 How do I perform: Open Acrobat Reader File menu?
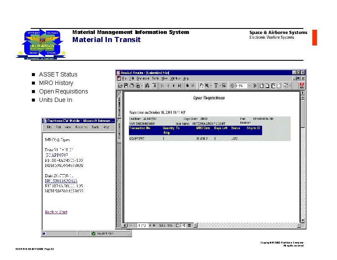pos(124,78)
